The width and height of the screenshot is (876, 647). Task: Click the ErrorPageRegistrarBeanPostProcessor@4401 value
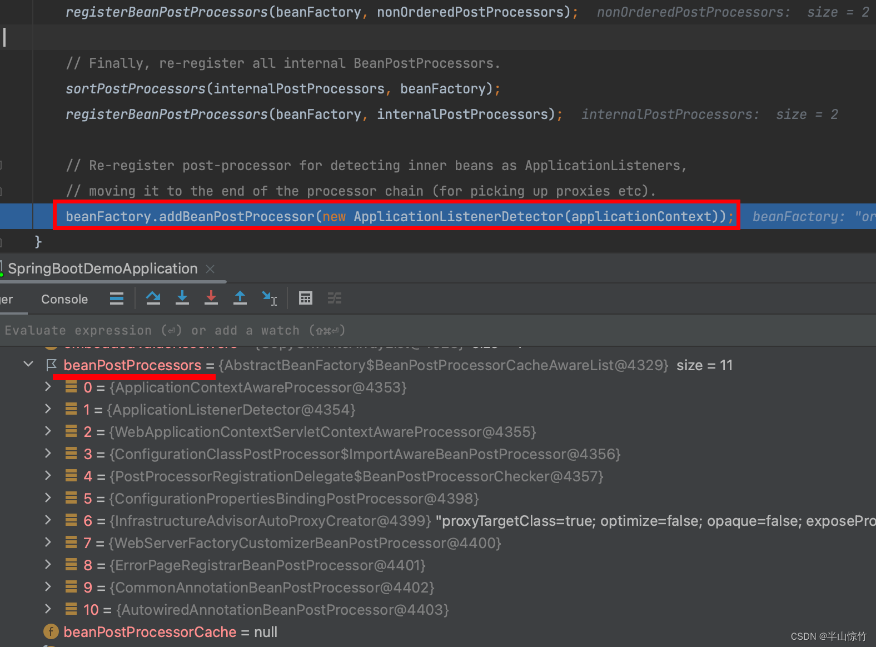[x=267, y=565]
